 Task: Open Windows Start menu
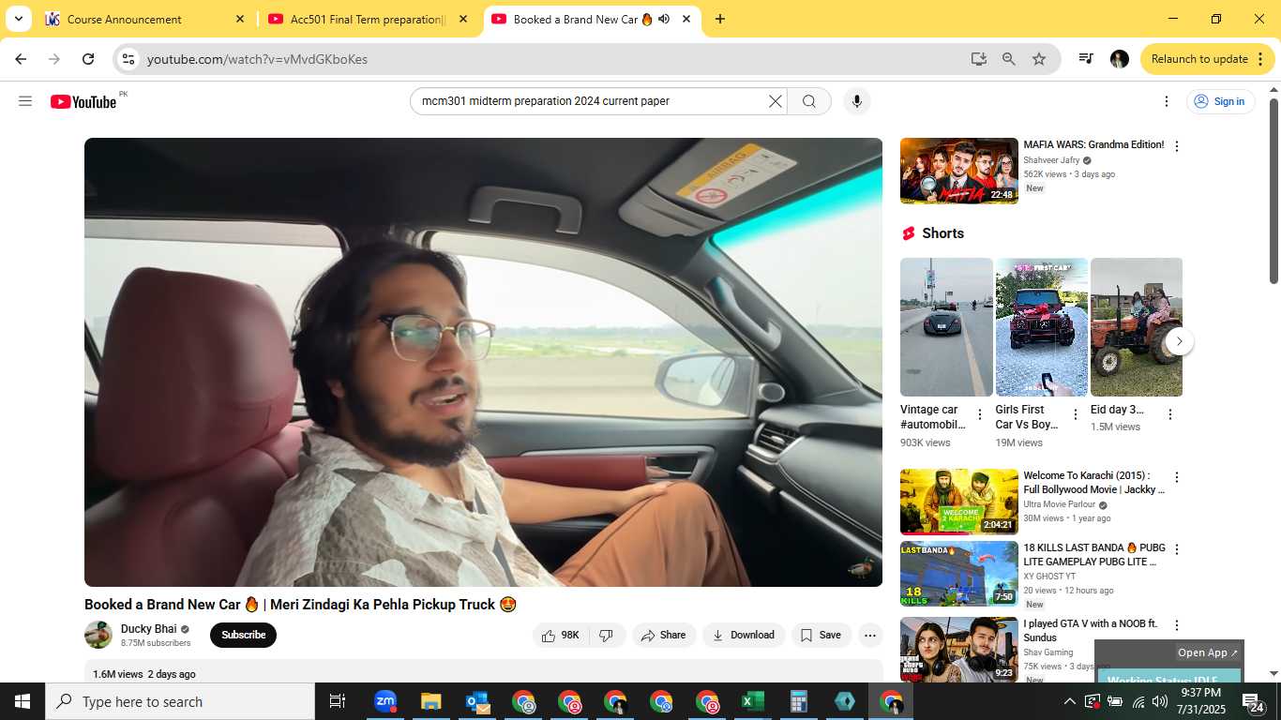pos(23,701)
